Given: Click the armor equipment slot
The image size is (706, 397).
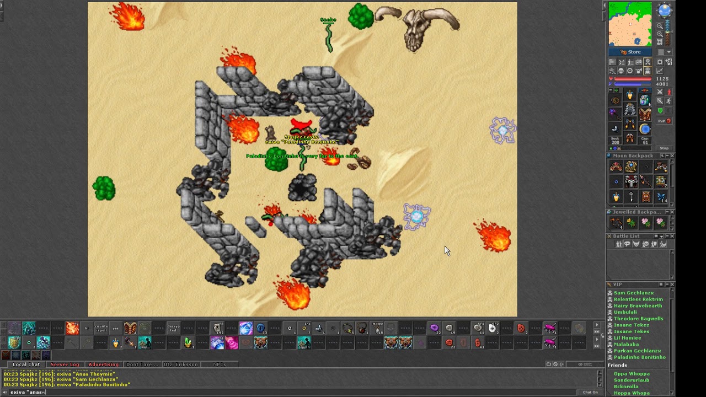Looking at the screenshot, I should click(x=630, y=109).
